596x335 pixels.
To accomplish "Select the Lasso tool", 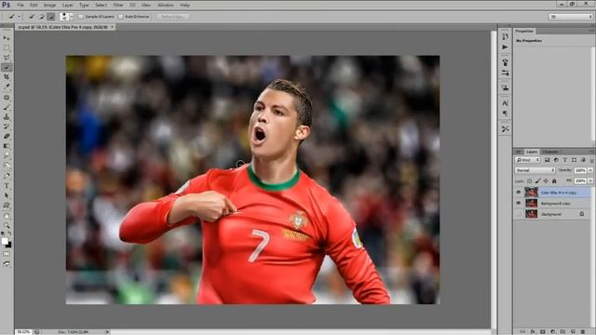I will click(x=7, y=58).
